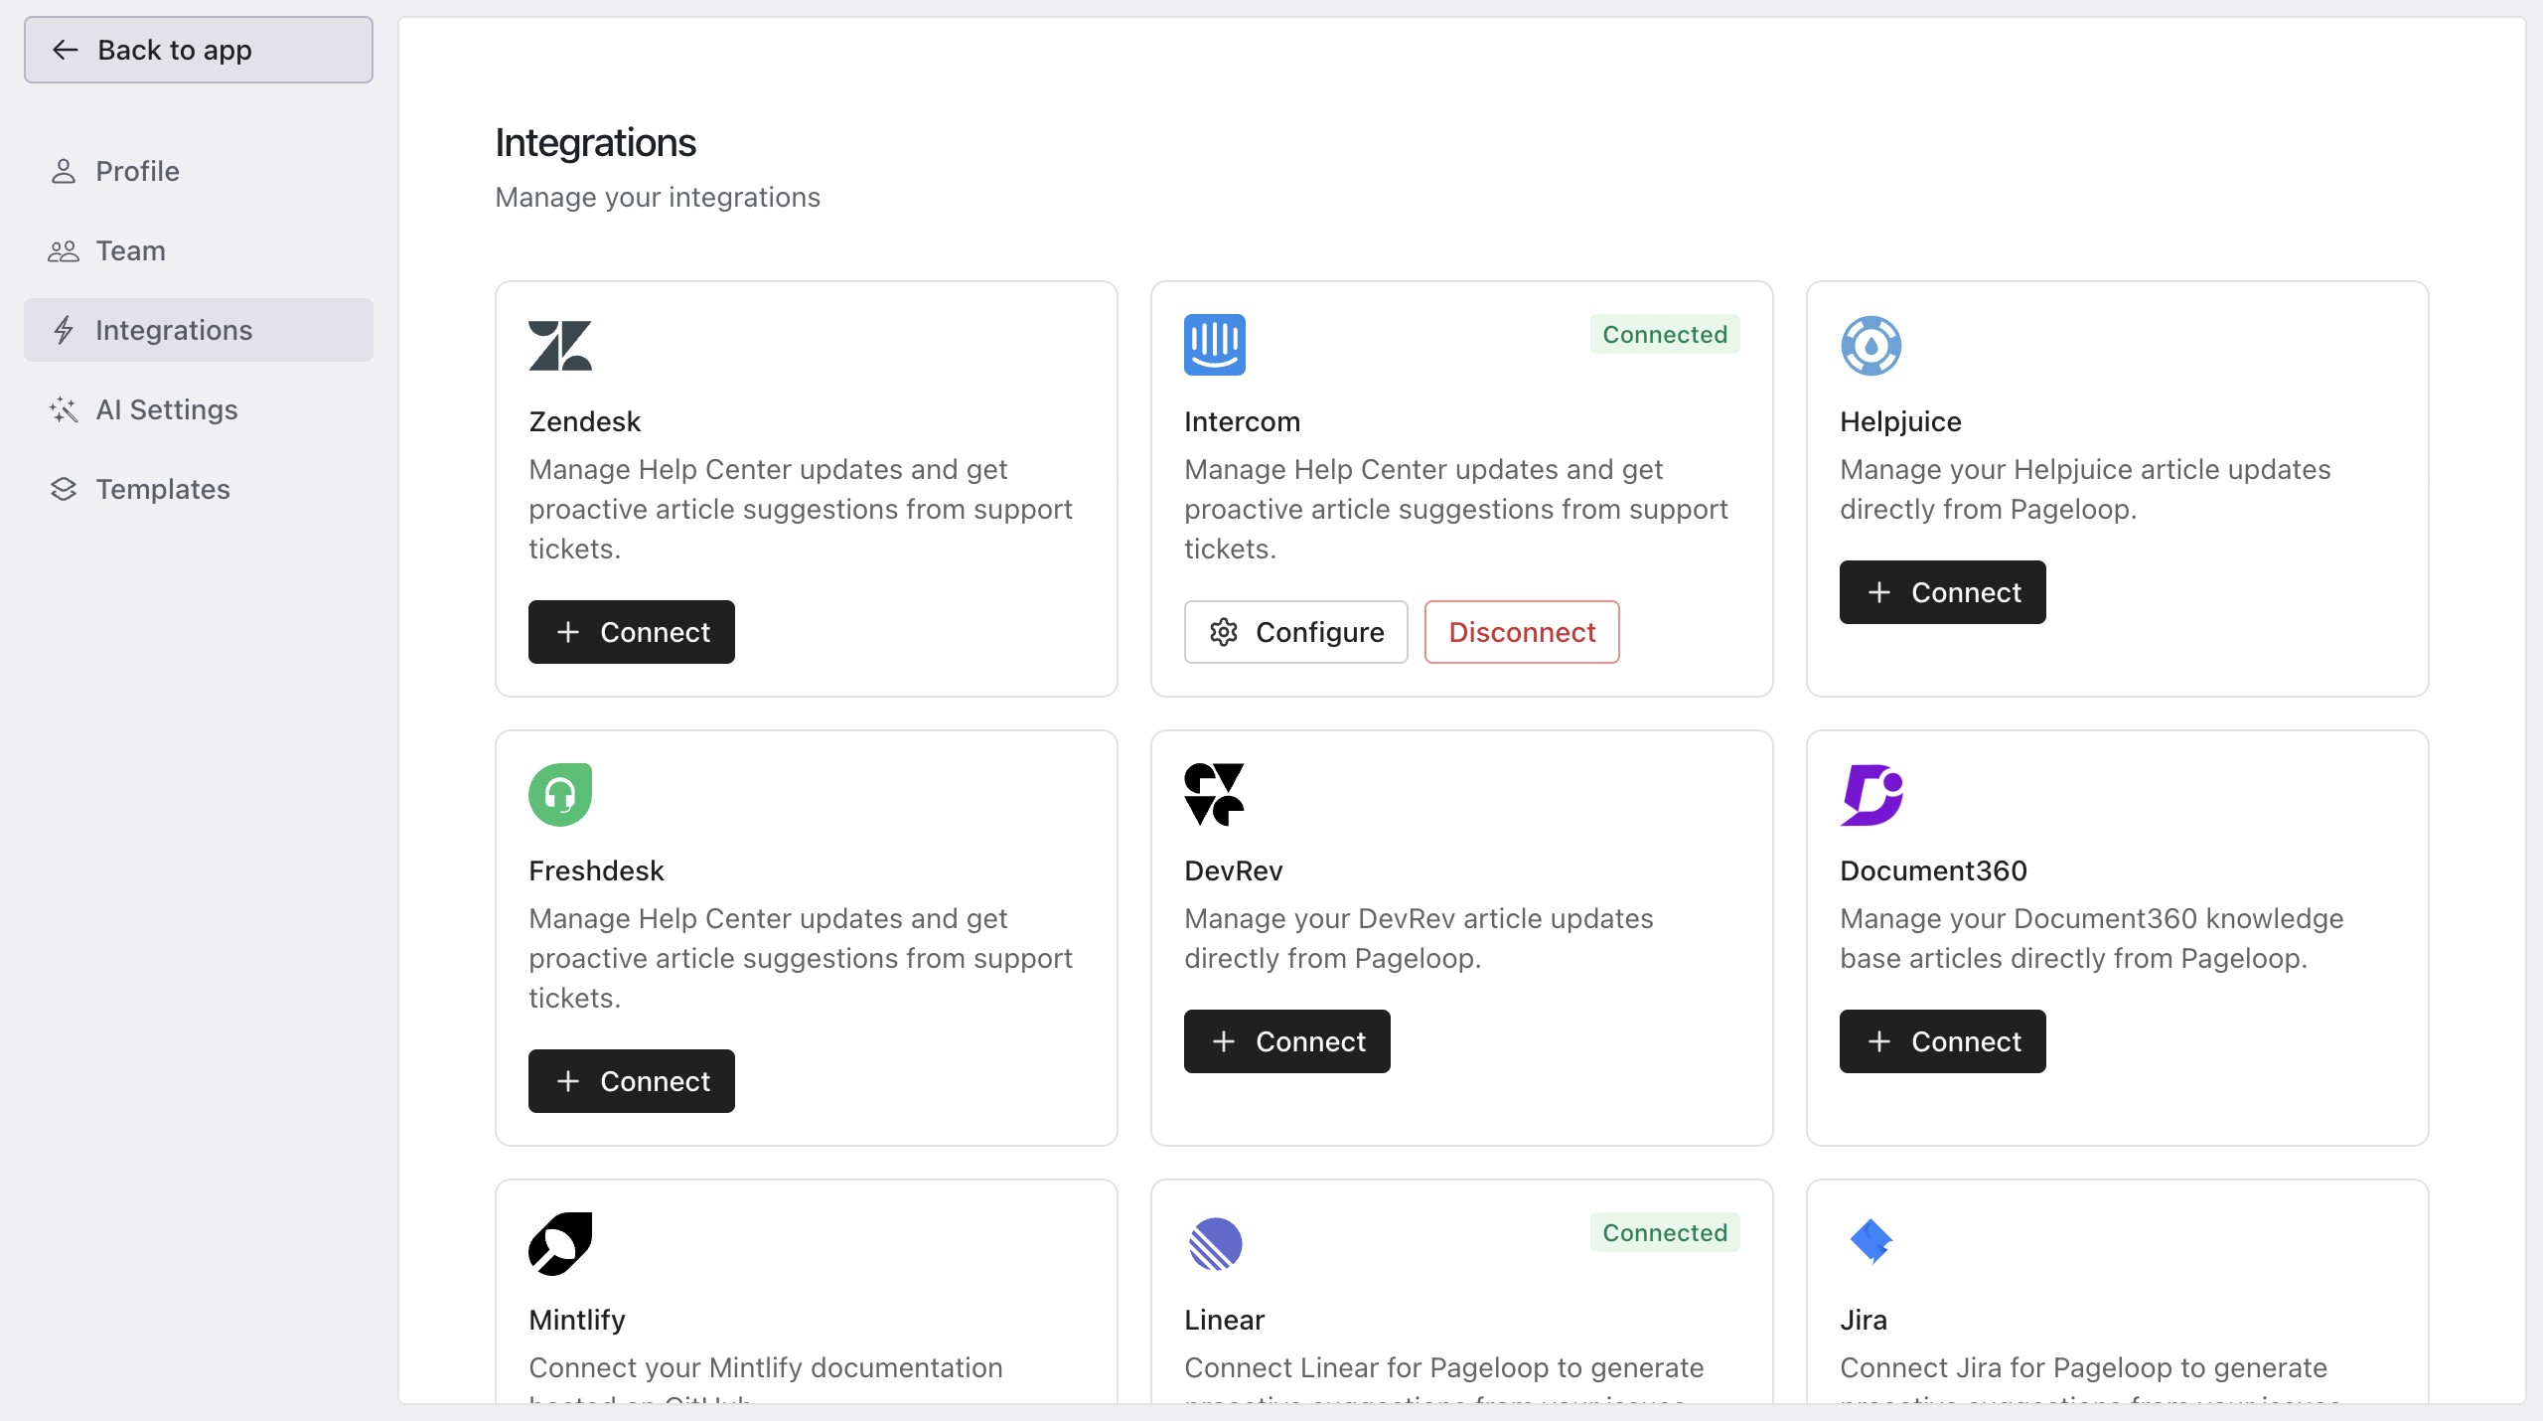Click the Templates layers icon
Screen dimensions: 2543x1421
coord(64,489)
